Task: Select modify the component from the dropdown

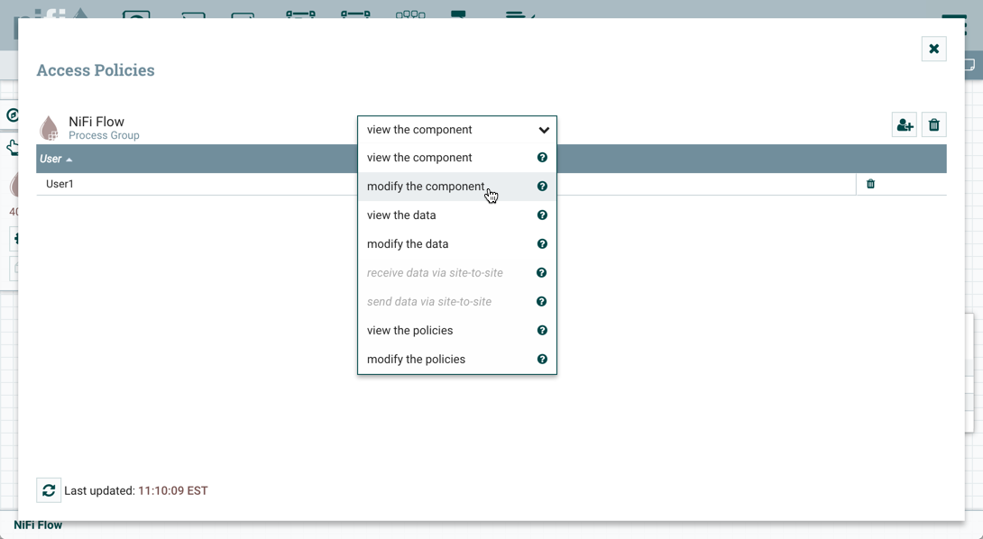Action: pyautogui.click(x=426, y=186)
